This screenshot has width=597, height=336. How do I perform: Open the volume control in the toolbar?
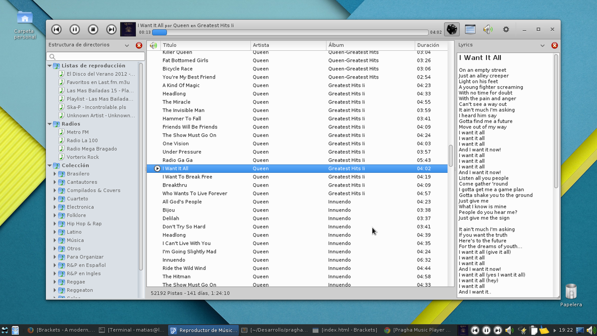pos(487,29)
